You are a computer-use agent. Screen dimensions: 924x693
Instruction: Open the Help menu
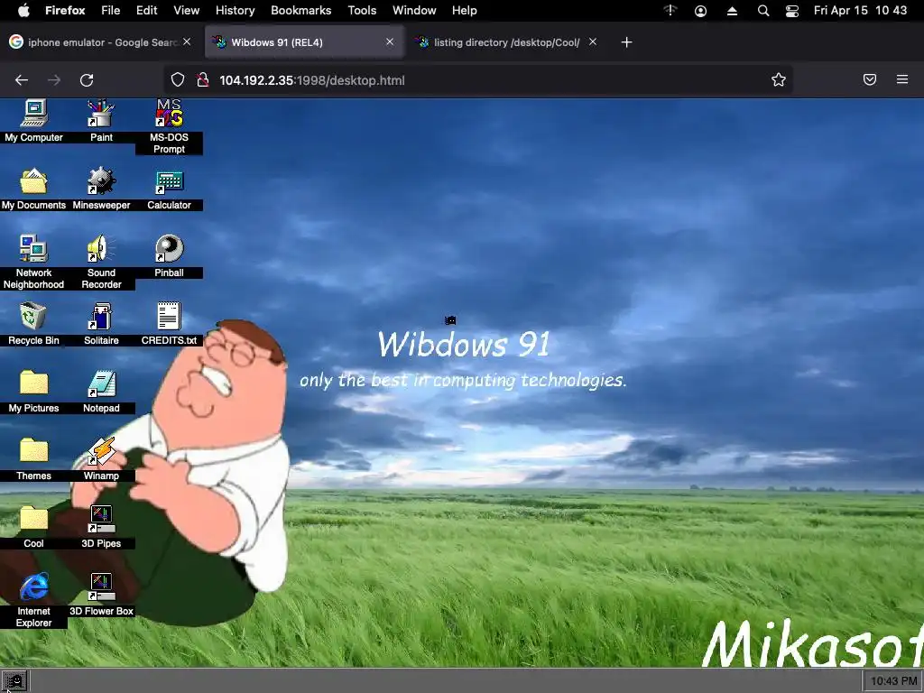465,11
